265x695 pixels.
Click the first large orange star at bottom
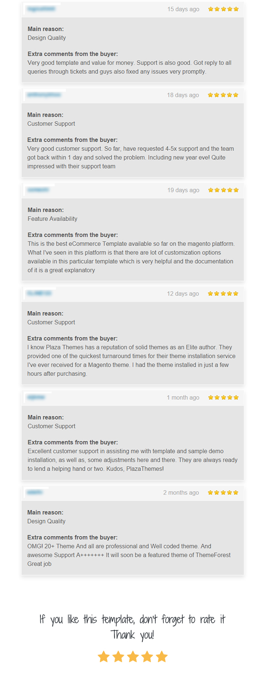104,657
